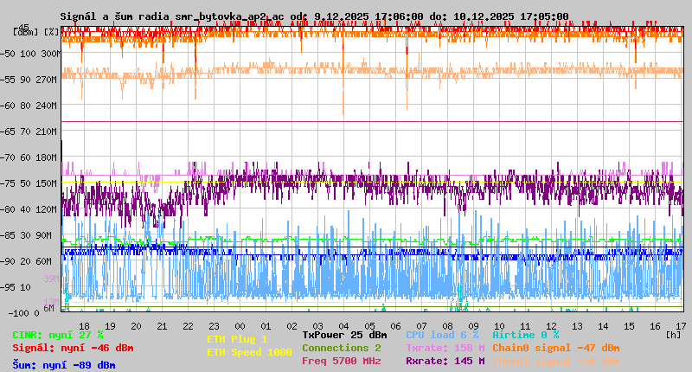Click the '-85 30 90M' y-axis label

click(26, 235)
